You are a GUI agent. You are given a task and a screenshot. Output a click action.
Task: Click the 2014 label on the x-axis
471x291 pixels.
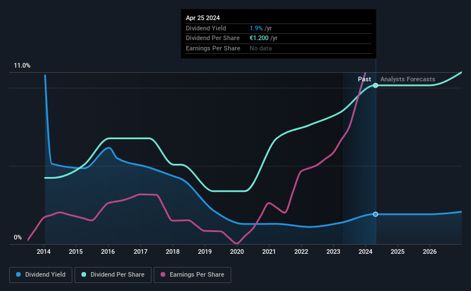coord(44,251)
